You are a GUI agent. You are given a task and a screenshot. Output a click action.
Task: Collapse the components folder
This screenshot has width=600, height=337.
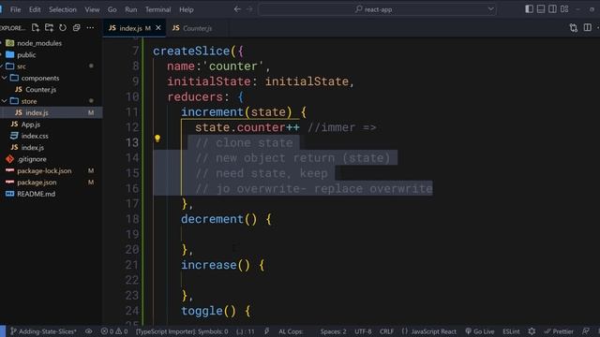point(39,78)
